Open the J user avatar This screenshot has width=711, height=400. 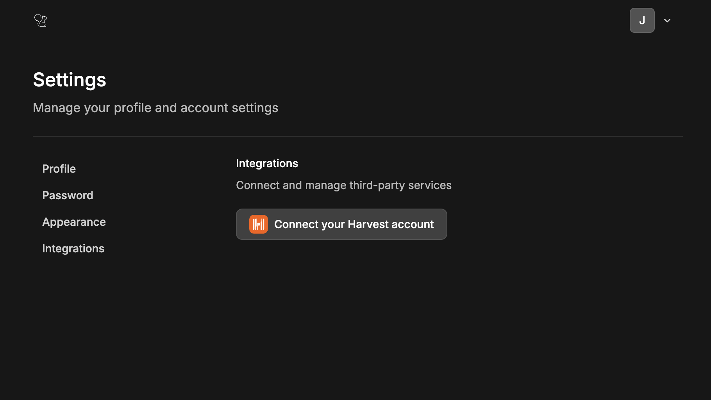click(642, 20)
